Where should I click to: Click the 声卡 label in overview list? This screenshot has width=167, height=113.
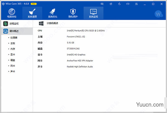click(x=40, y=67)
